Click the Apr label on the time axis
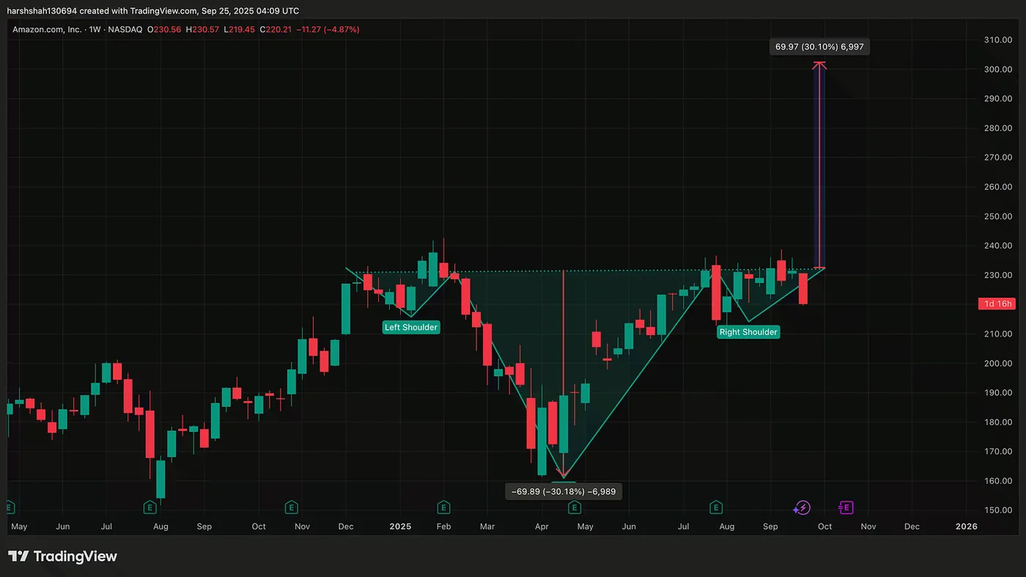Viewport: 1026px width, 577px height. pyautogui.click(x=542, y=526)
